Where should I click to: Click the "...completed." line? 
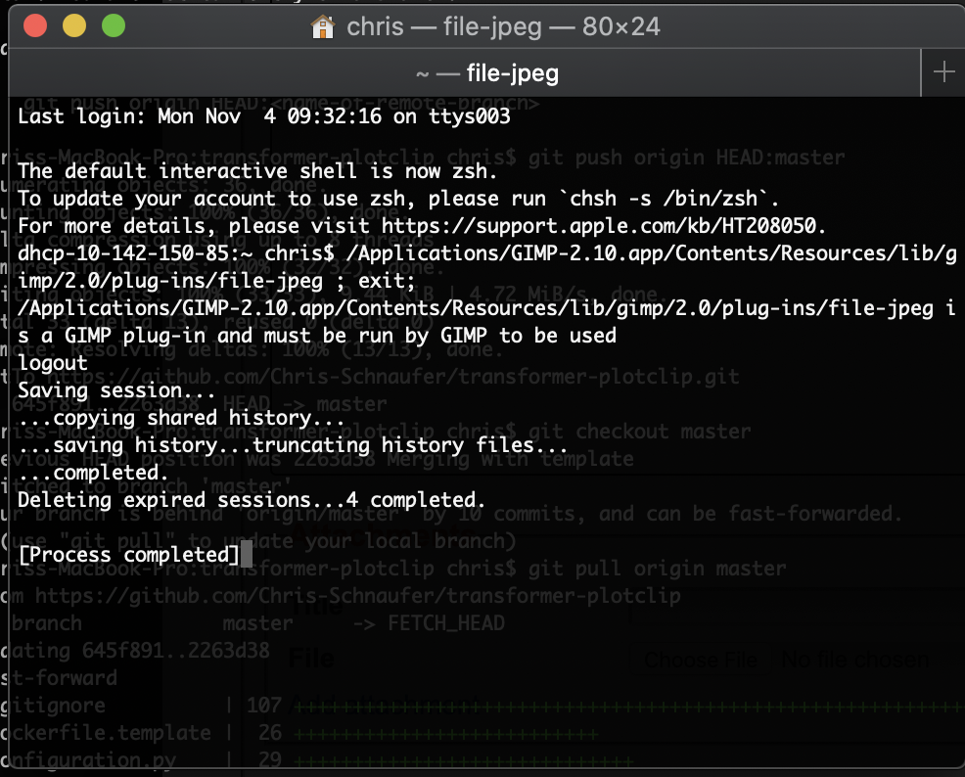(93, 473)
